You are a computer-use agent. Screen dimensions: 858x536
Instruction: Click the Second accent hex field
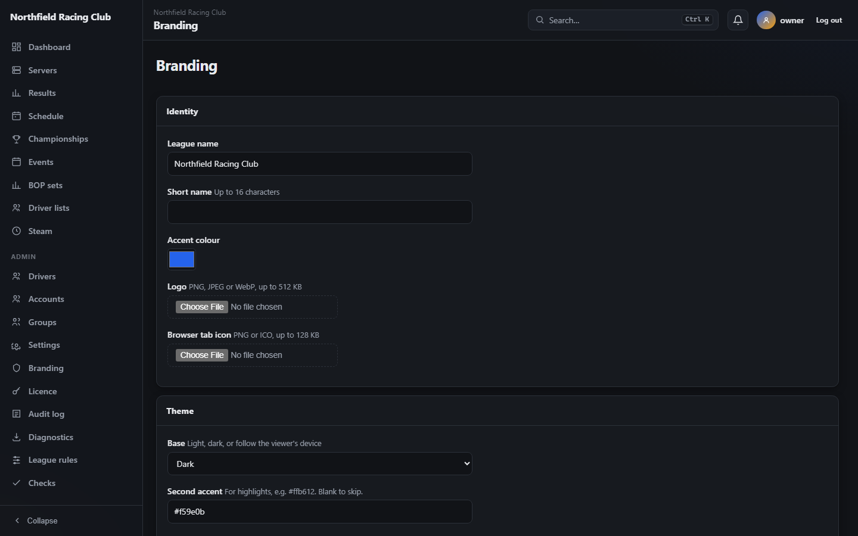click(x=320, y=512)
